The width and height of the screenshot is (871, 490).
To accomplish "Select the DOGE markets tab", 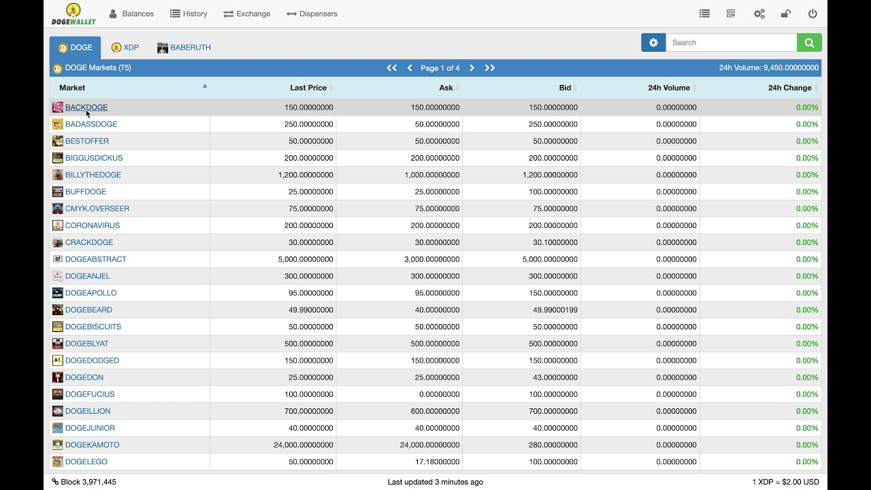I will coord(75,48).
